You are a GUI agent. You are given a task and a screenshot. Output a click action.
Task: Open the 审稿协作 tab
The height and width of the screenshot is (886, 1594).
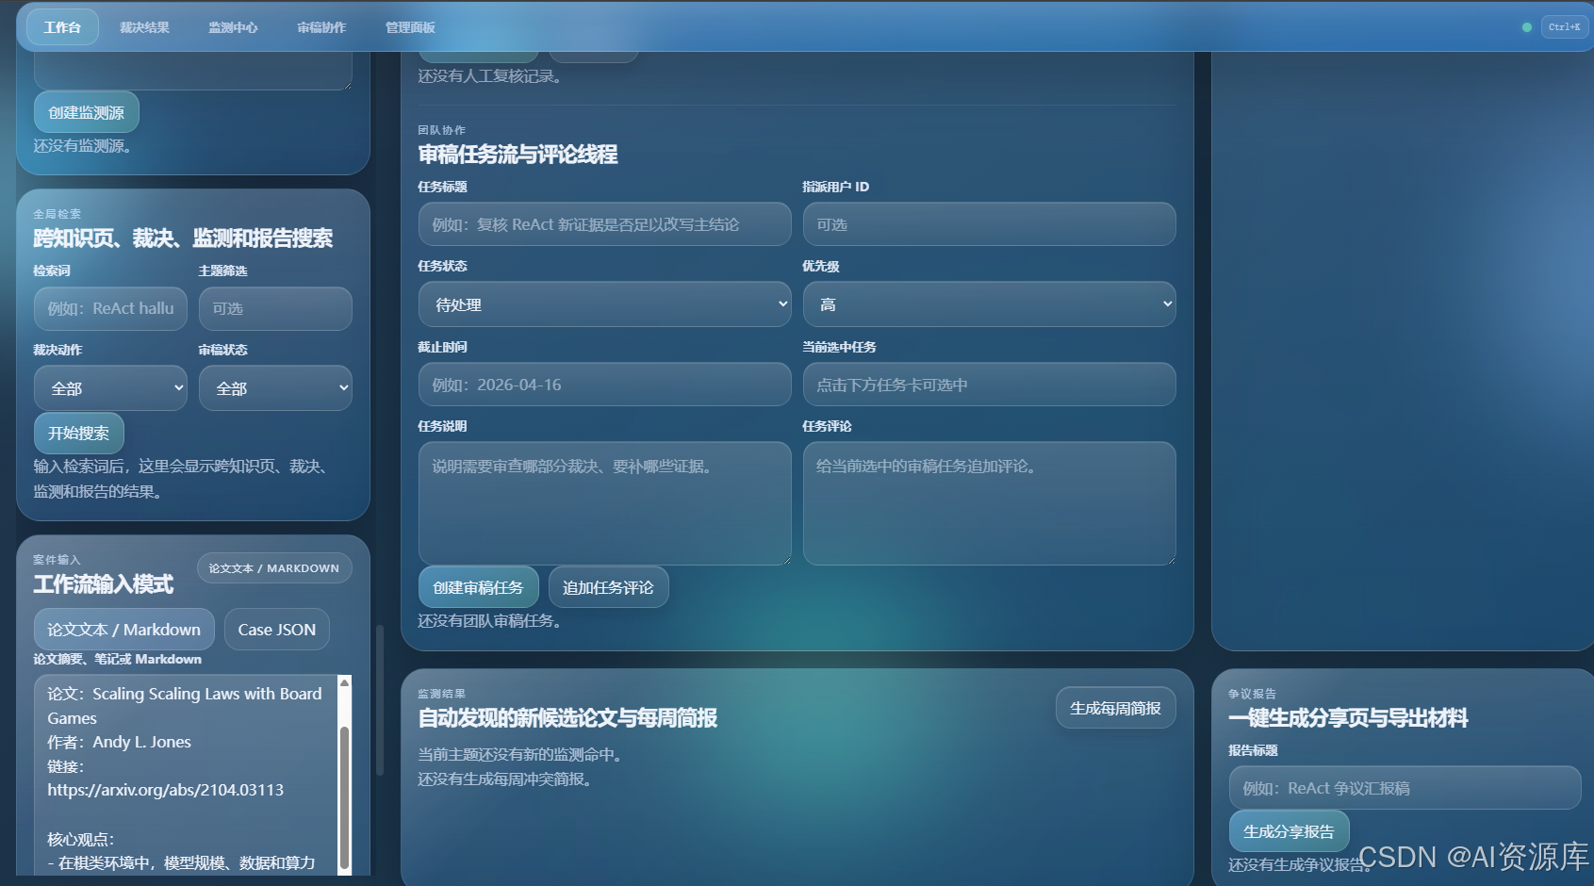pos(321,27)
